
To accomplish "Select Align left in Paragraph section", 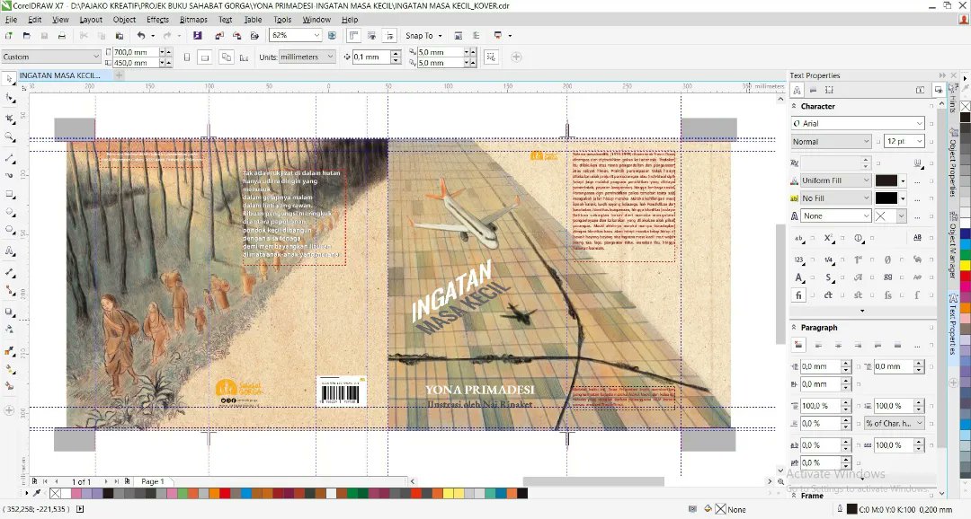I will (x=819, y=345).
